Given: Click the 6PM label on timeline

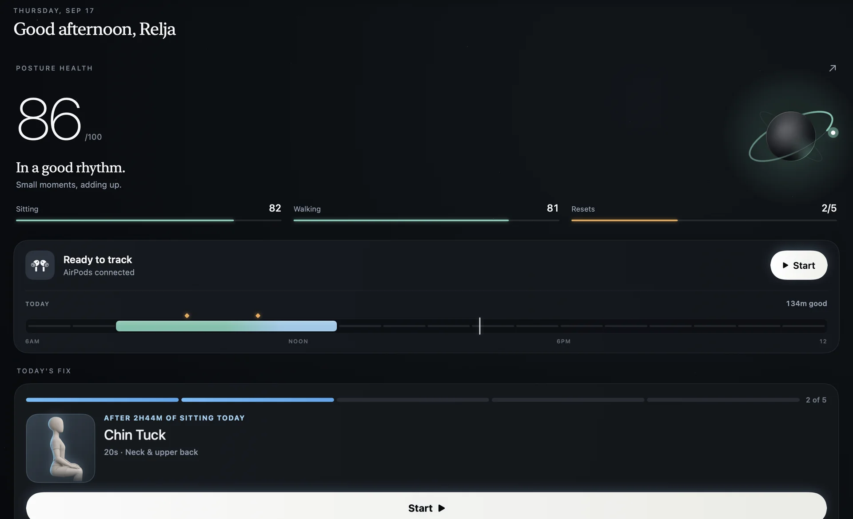Looking at the screenshot, I should pos(563,341).
